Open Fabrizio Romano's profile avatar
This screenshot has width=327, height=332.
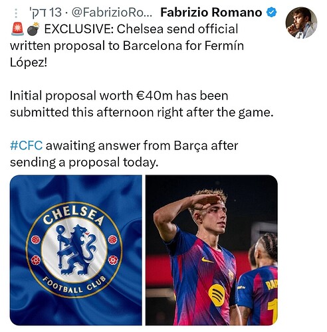(301, 23)
